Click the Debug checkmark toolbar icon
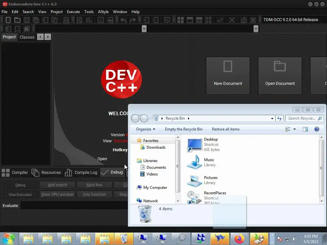327x245 pixels. [x=220, y=20]
